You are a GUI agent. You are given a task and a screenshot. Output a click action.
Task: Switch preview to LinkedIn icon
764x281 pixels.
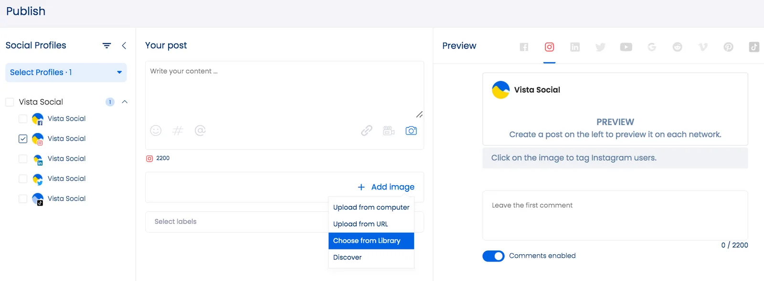[x=575, y=47]
